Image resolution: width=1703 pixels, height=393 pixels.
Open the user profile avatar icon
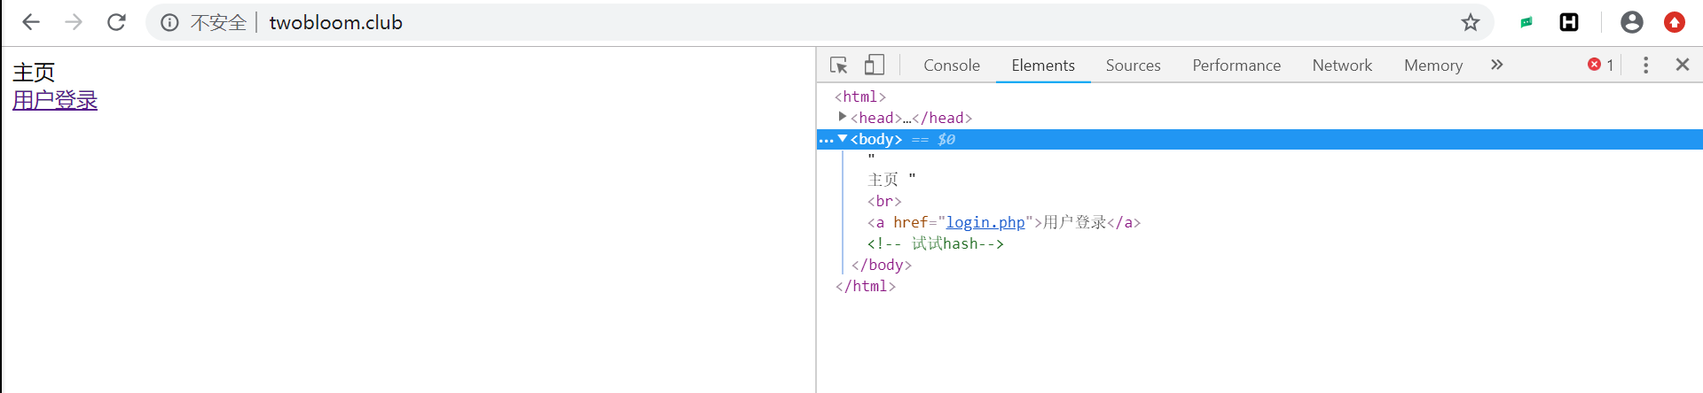(1631, 22)
